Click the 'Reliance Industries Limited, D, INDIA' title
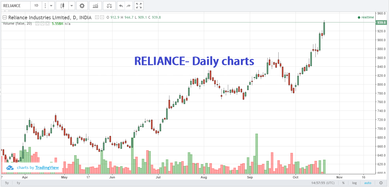Viewport: 389px width, 187px height. 50,17
